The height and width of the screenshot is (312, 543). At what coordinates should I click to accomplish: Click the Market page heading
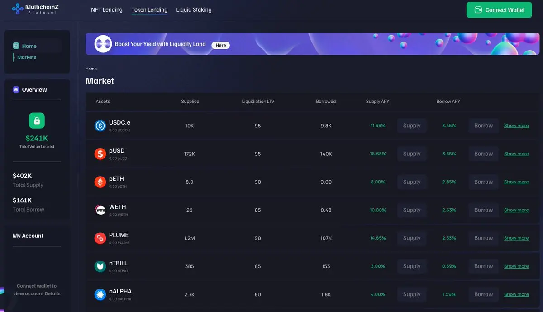[x=100, y=81]
